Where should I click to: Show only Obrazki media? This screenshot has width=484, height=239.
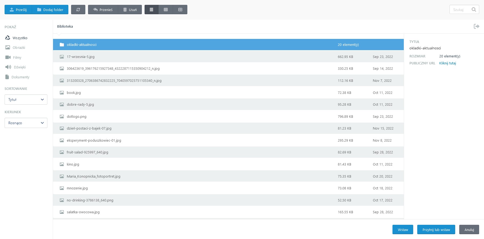coord(19,48)
